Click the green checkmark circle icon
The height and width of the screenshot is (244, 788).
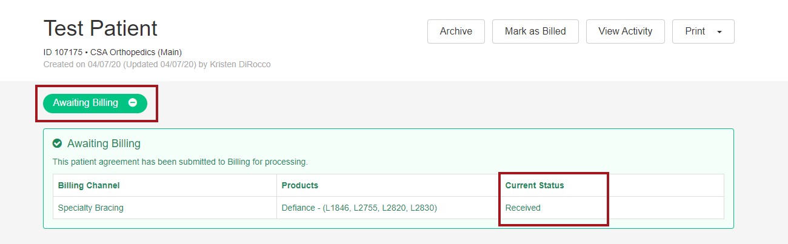point(58,143)
